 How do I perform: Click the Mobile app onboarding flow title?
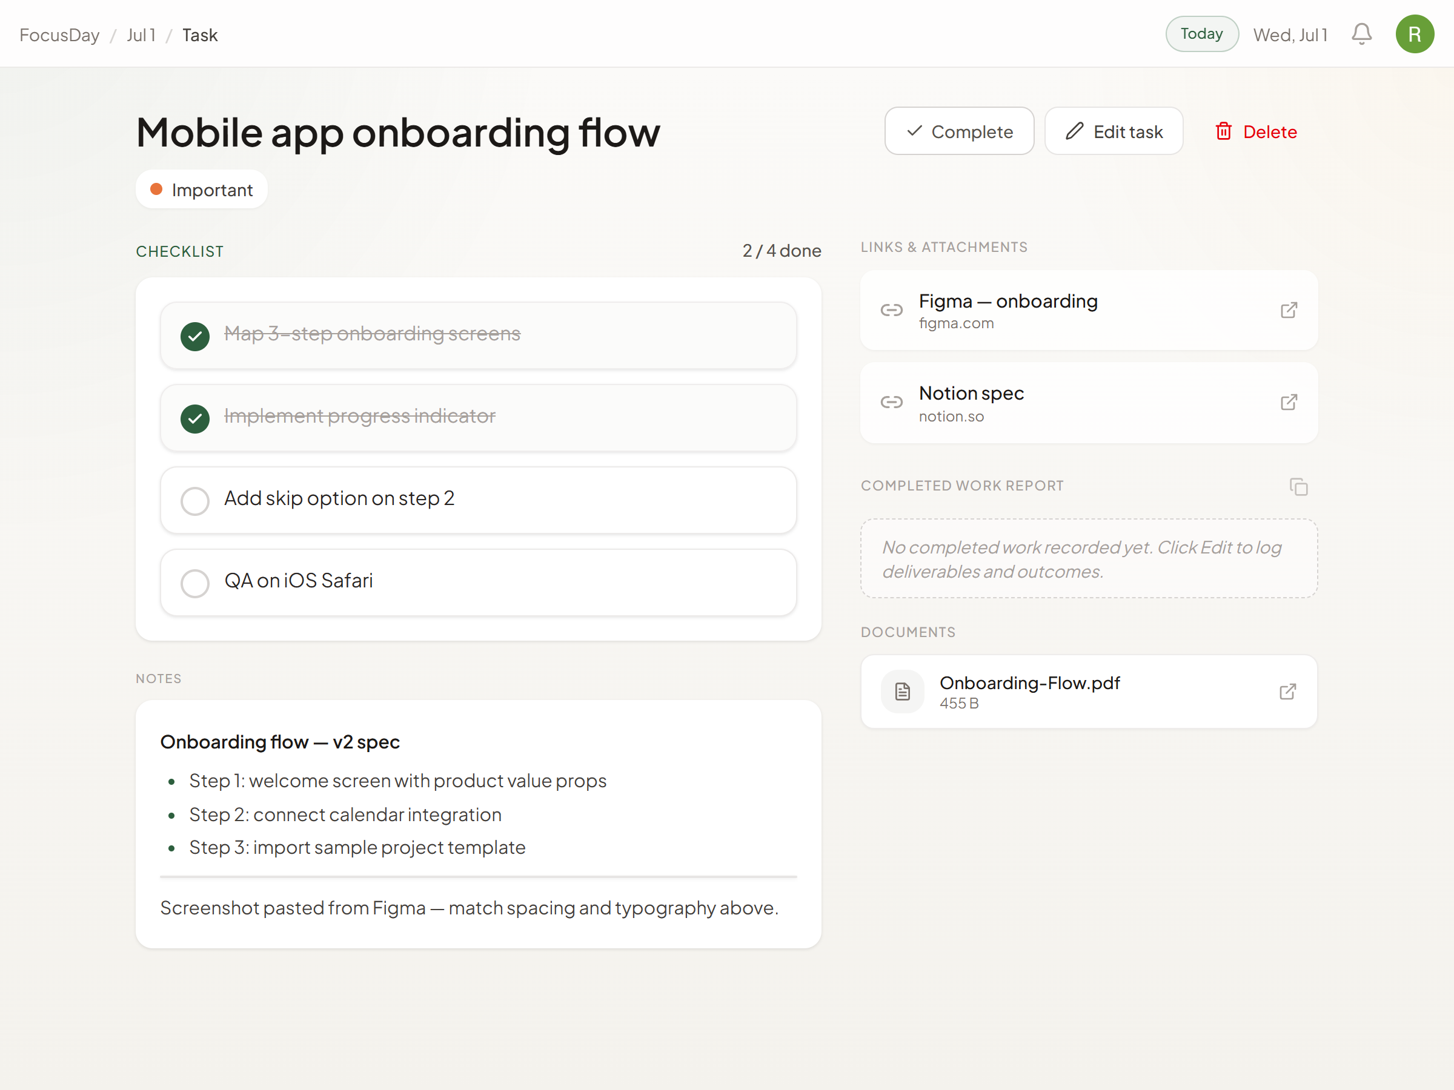point(397,133)
